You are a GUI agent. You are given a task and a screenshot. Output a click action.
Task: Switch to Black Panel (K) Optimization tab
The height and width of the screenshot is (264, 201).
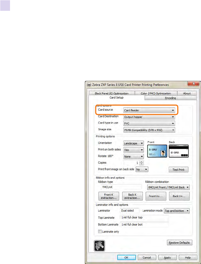click(x=112, y=93)
